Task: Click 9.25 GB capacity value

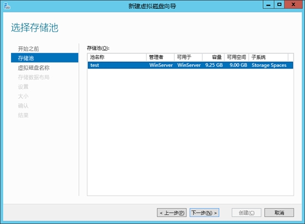Action: [214, 65]
